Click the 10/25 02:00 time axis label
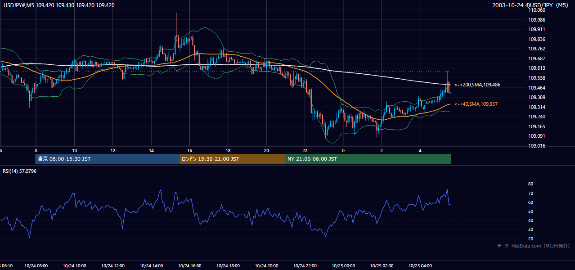The height and width of the screenshot is (270, 575). (382, 266)
